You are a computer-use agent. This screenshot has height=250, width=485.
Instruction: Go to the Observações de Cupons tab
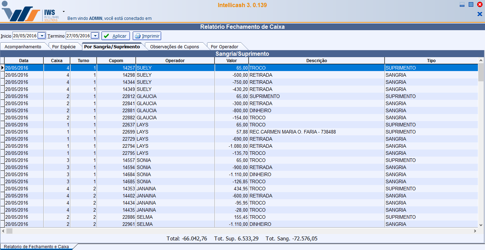(x=175, y=47)
